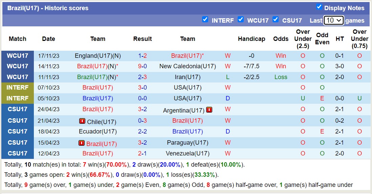This screenshot has width=372, height=194.
Task: Click the red card icon beside Argentina(U17)
Action: tap(209, 110)
